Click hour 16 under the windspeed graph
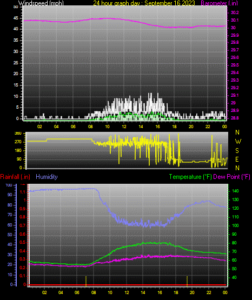 pos(157,126)
